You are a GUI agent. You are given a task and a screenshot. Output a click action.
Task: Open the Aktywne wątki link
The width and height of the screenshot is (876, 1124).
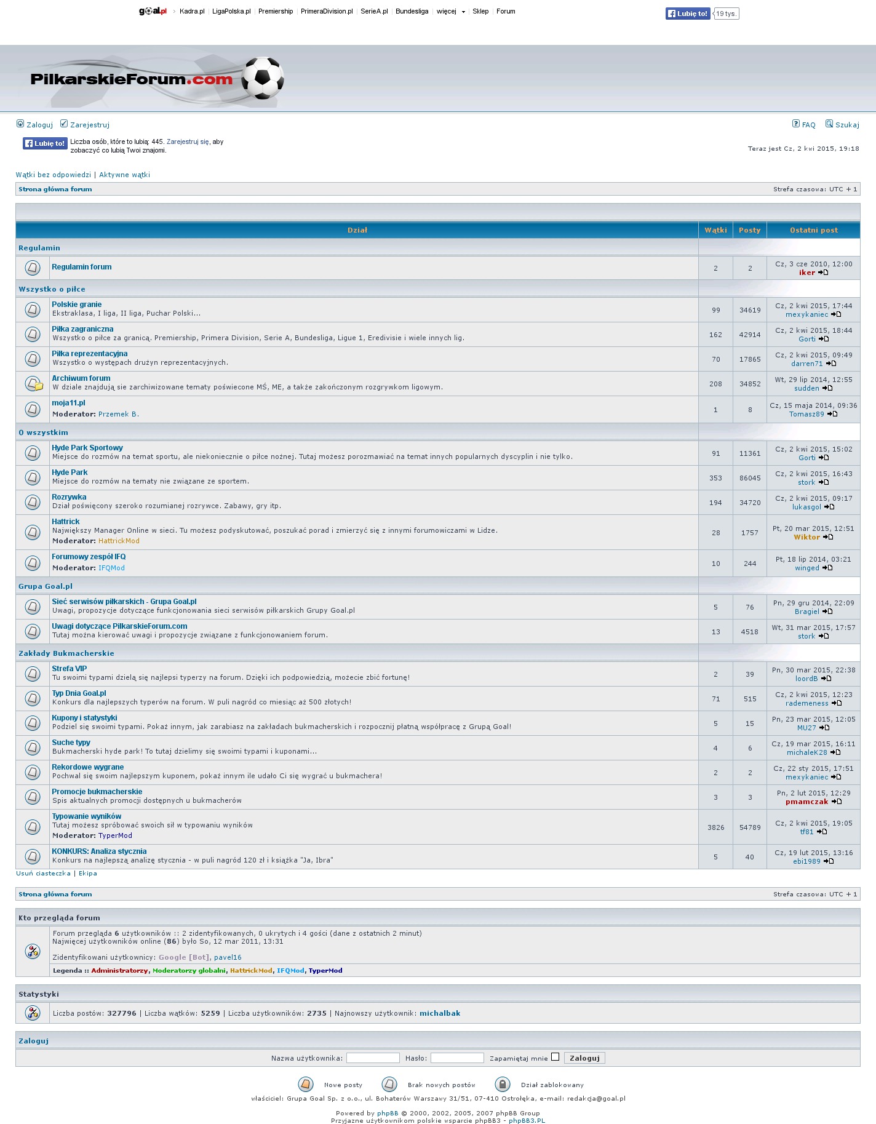(125, 175)
